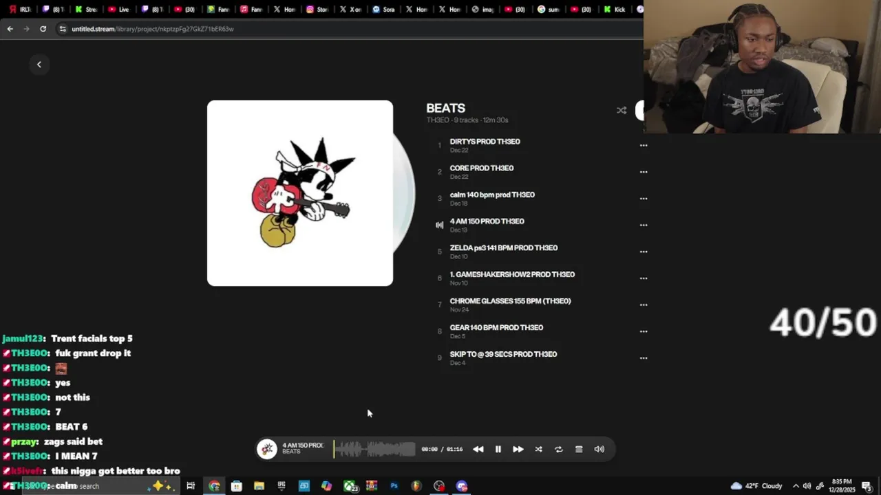Play track DIRTYS PROD TH3EO

(x=485, y=142)
